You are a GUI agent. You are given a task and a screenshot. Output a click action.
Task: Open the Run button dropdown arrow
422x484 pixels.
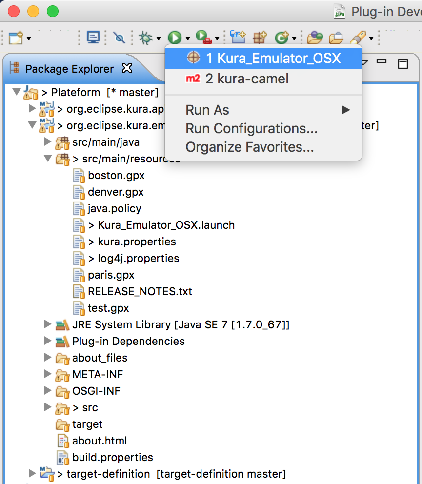(188, 38)
